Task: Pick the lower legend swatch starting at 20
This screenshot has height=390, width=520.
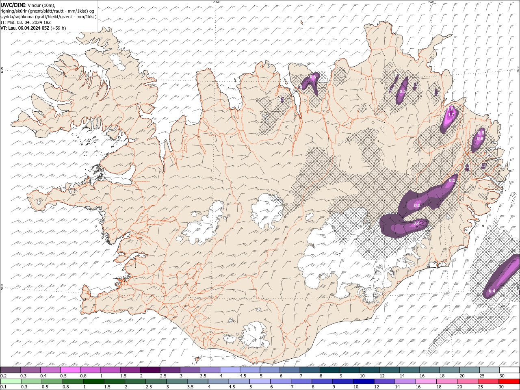Action: coord(468,381)
